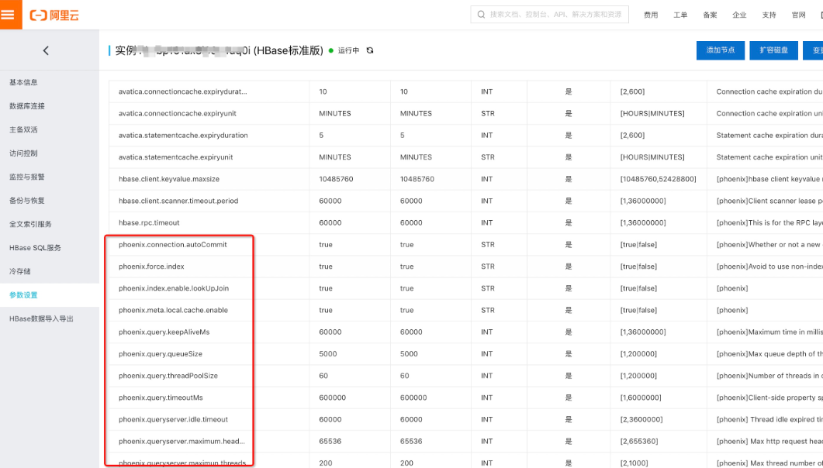Select the hbase.client.keyvalue.maxsize parameter name
This screenshot has height=468, width=823.
169,179
